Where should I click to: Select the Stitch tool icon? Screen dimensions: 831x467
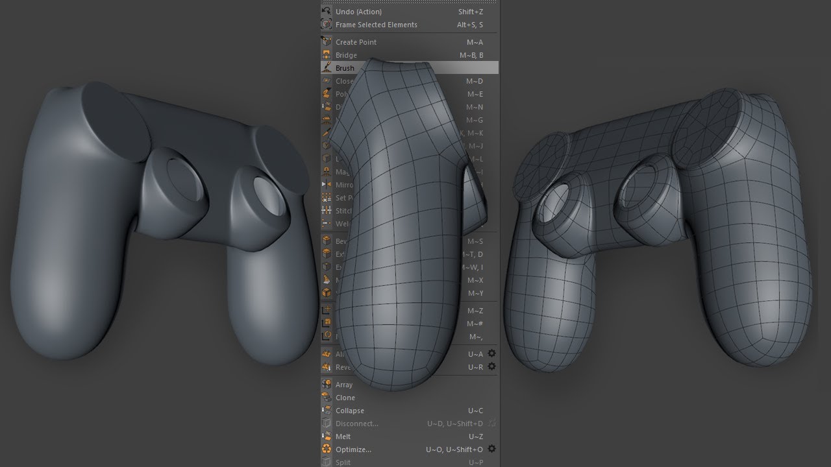coord(327,211)
